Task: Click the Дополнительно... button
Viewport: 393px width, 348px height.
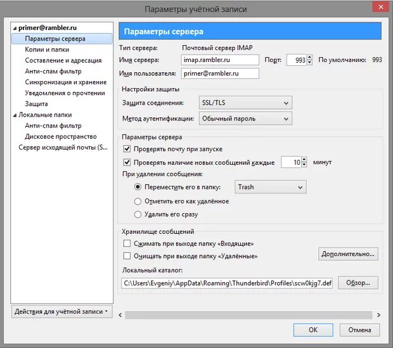Action: pyautogui.click(x=348, y=254)
